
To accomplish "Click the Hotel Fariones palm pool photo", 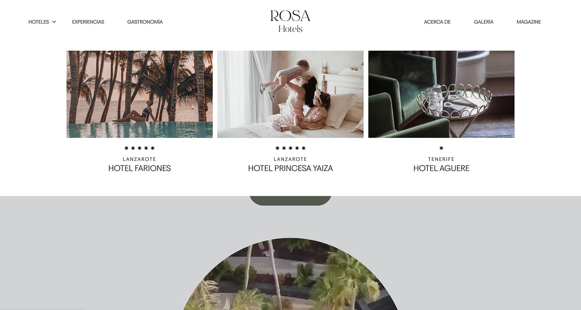I will (140, 94).
